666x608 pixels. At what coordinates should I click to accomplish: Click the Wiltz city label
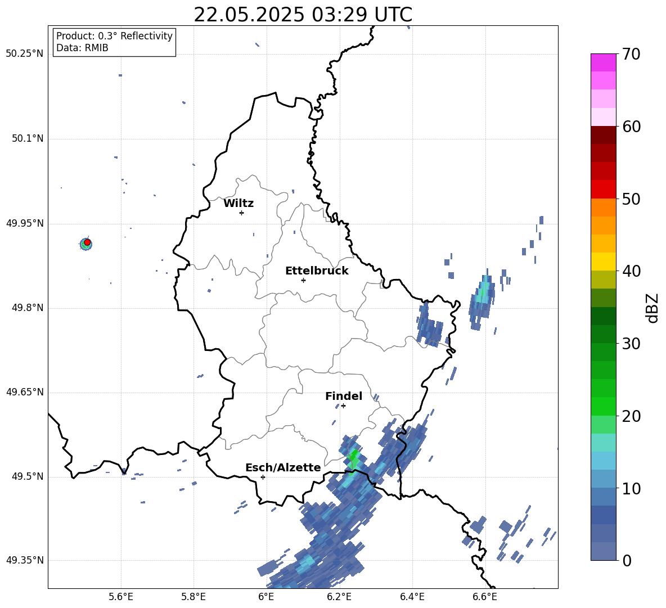click(x=238, y=204)
